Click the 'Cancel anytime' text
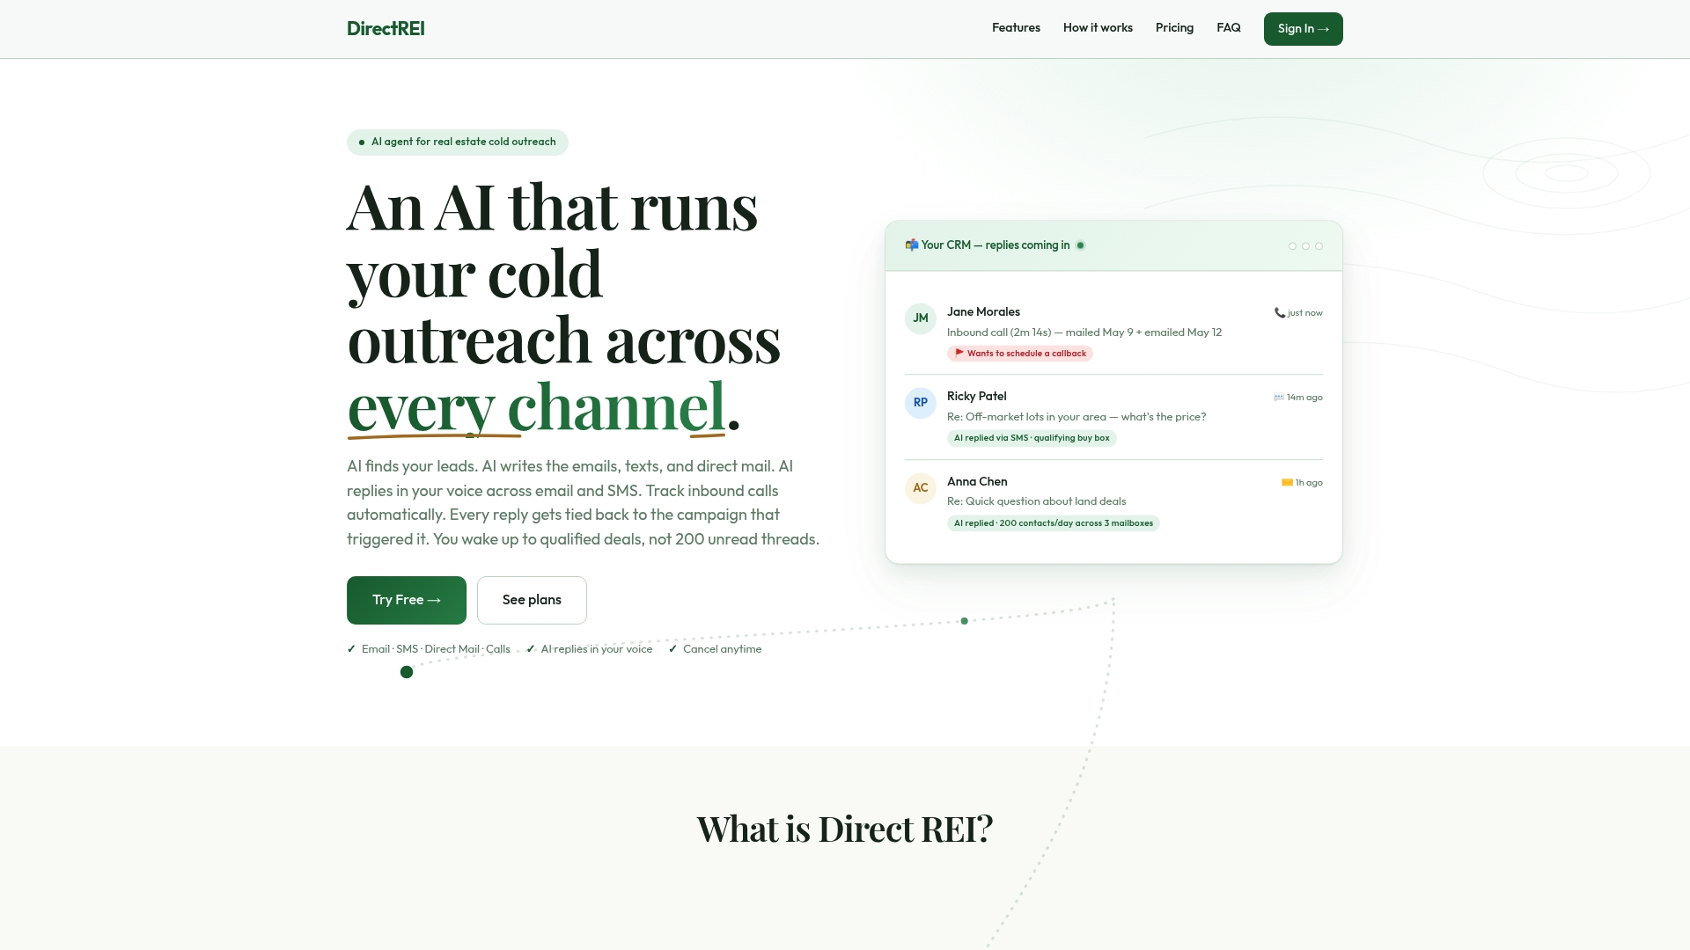Viewport: 1690px width, 950px height. 722,649
